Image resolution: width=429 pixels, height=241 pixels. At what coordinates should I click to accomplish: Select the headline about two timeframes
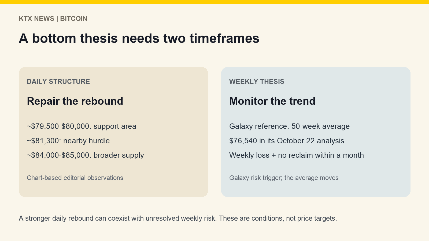click(139, 38)
